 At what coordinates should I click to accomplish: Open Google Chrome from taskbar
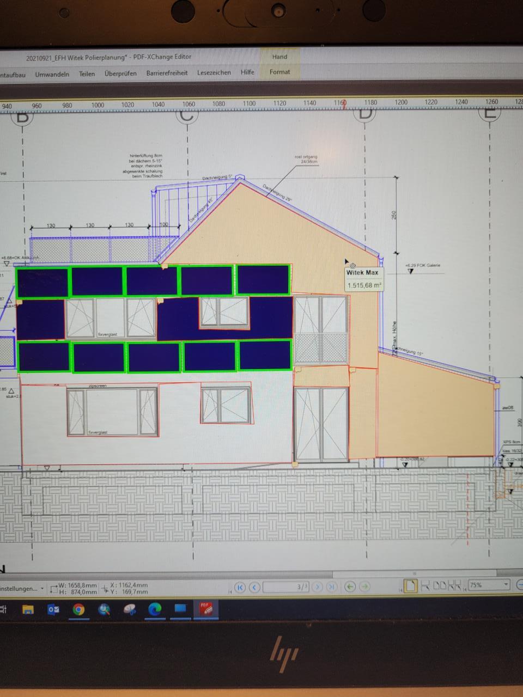click(x=79, y=609)
